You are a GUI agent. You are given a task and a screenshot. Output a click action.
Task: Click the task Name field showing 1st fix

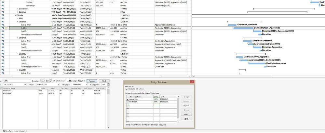(17, 81)
